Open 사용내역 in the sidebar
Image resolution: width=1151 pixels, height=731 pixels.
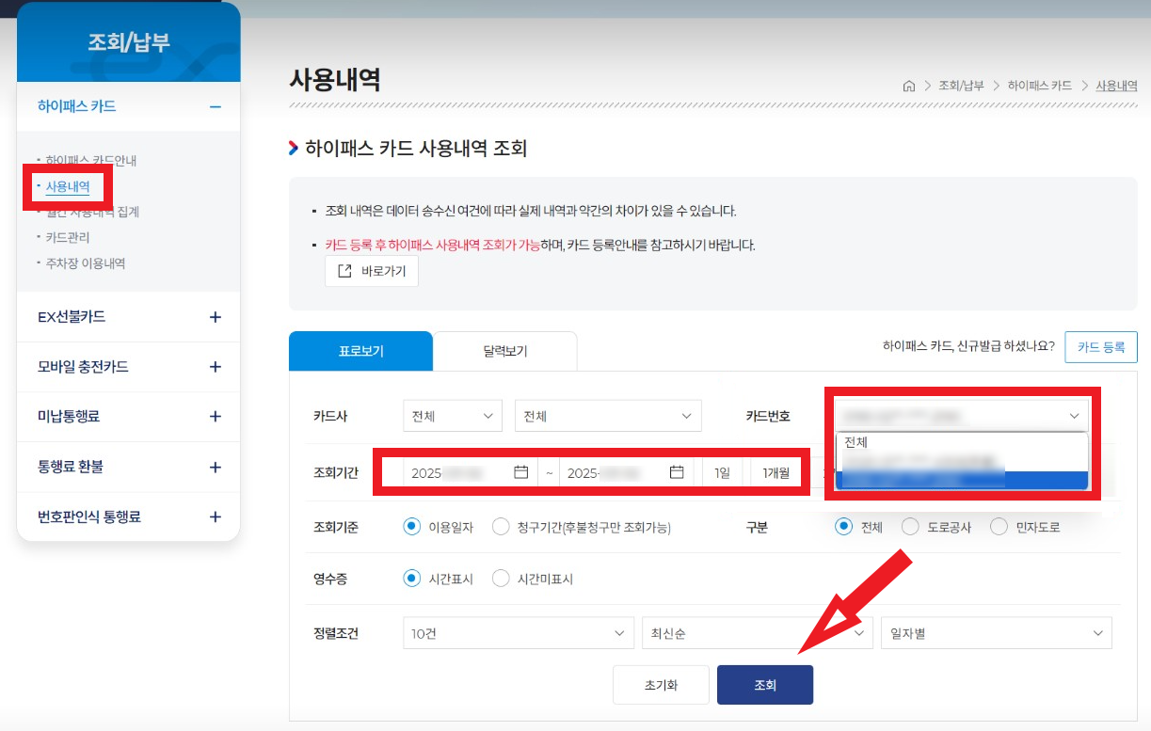[x=68, y=186]
